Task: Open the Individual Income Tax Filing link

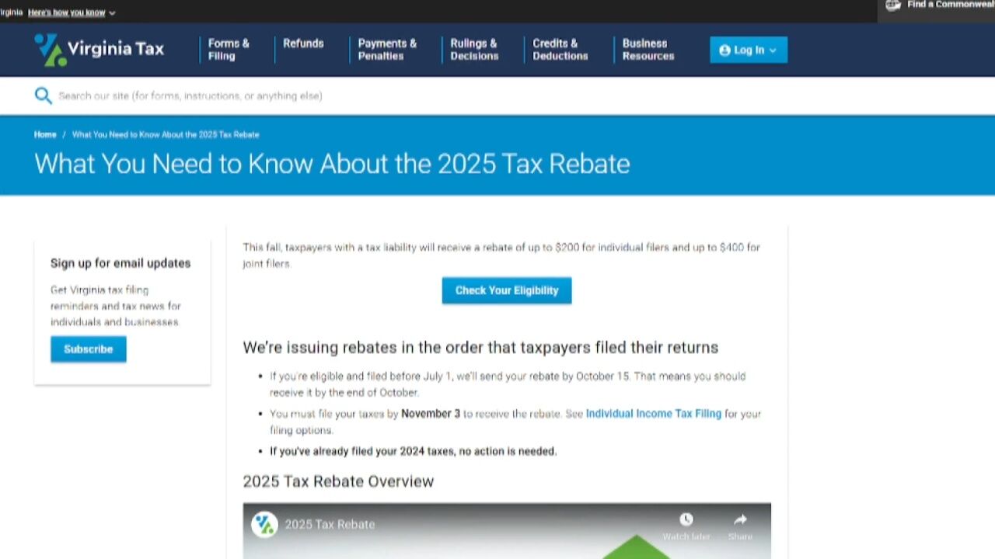Action: click(653, 414)
